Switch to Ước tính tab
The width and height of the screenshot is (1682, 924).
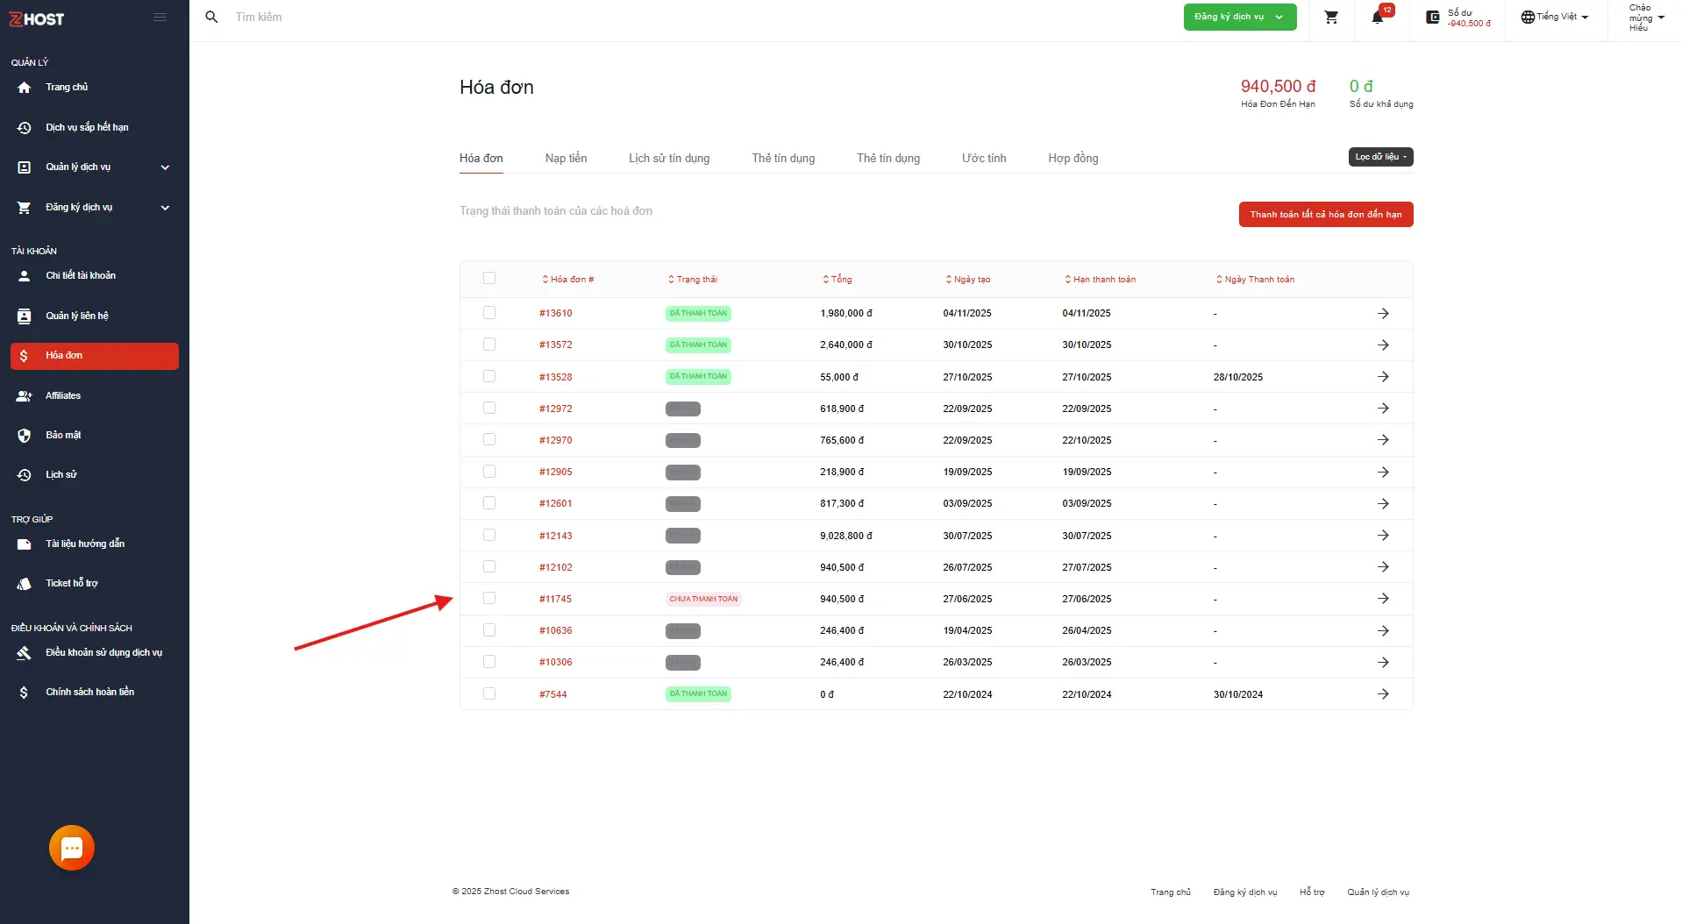[x=984, y=159]
